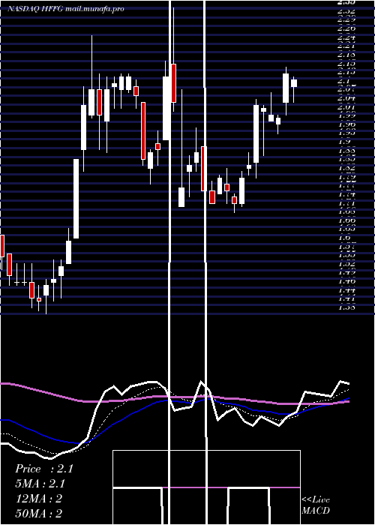375x525 pixels.
Task: Click the 2.32 price axis label
Action: point(346,11)
